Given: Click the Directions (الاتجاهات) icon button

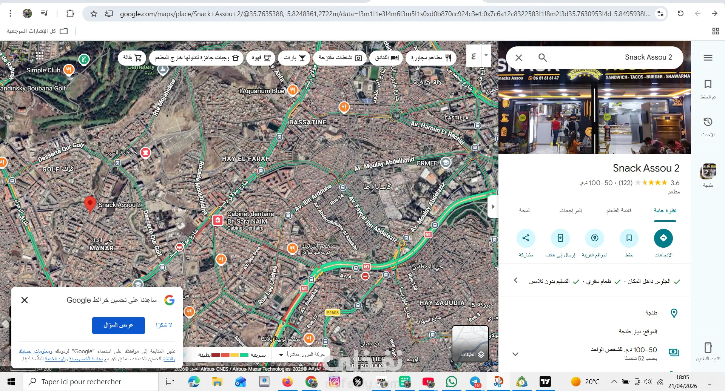Looking at the screenshot, I should pyautogui.click(x=663, y=238).
